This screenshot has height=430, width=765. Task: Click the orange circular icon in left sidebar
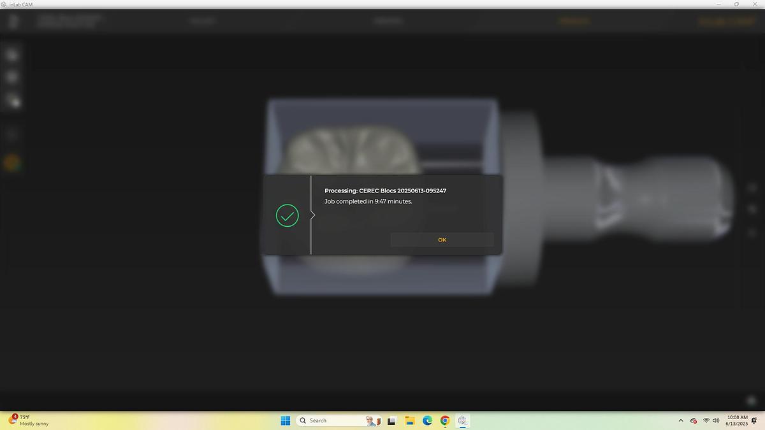(11, 163)
